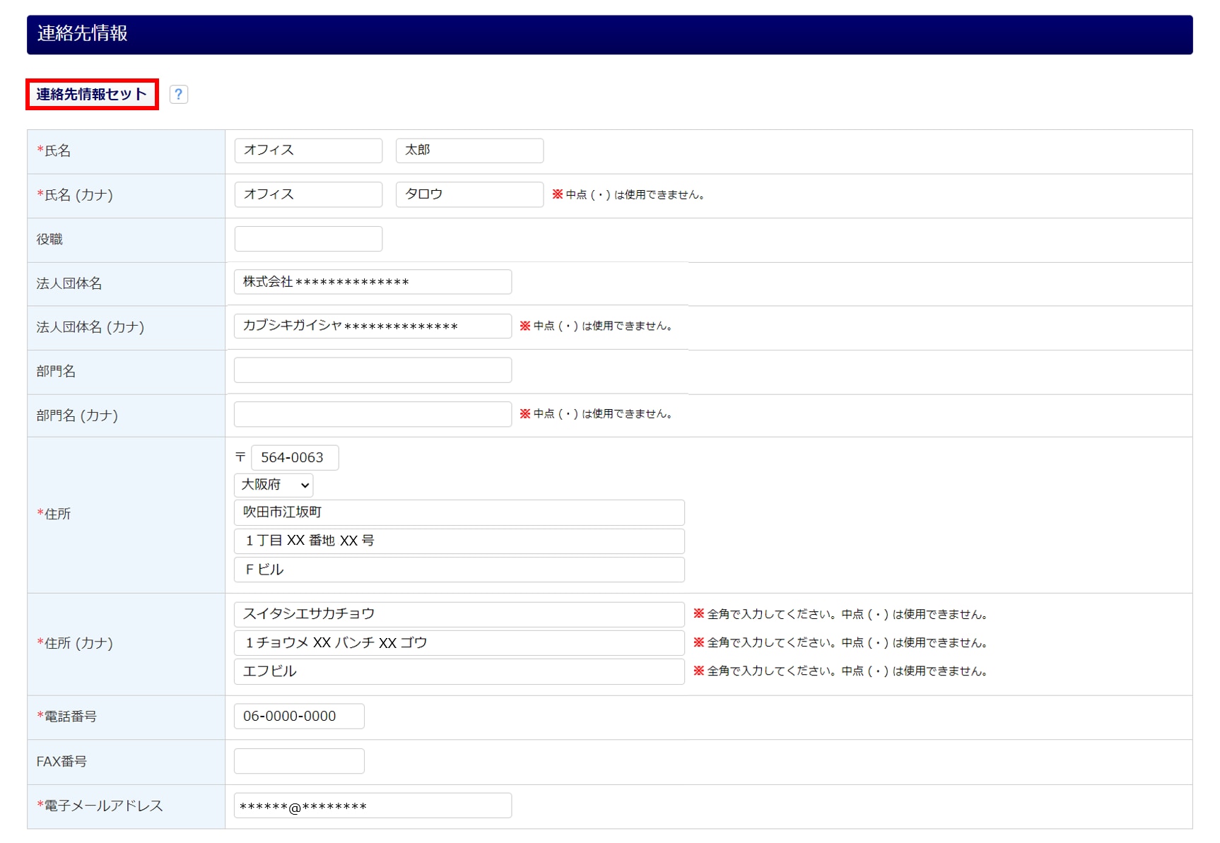The height and width of the screenshot is (843, 1220).
Task: Click the *住所 label
Action: pyautogui.click(x=54, y=514)
